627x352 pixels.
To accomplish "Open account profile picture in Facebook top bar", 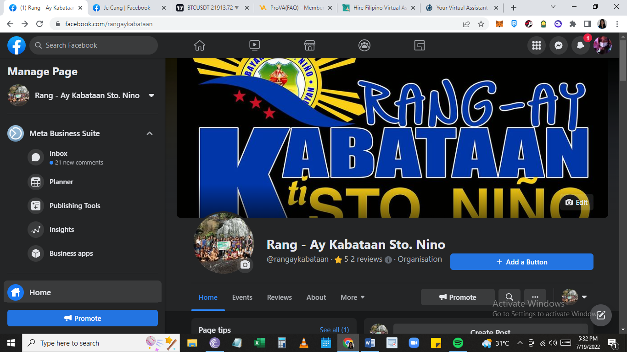I will pos(603,45).
